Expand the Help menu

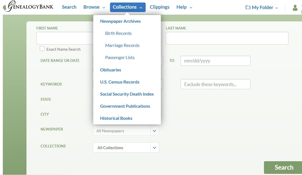[x=184, y=7]
